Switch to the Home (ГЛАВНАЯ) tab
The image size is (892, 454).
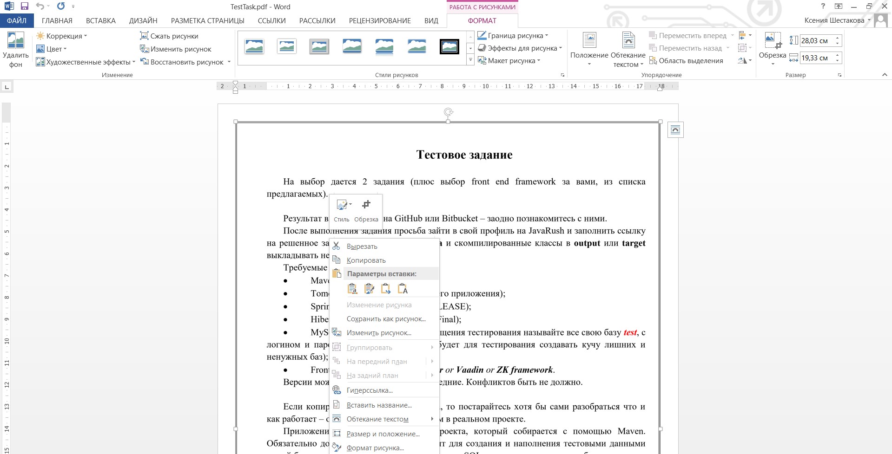[57, 20]
